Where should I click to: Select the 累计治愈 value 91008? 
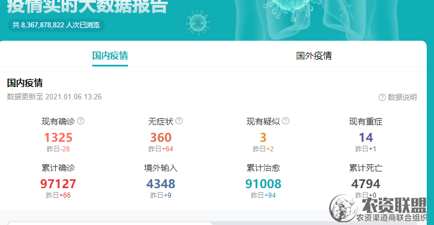(x=263, y=184)
